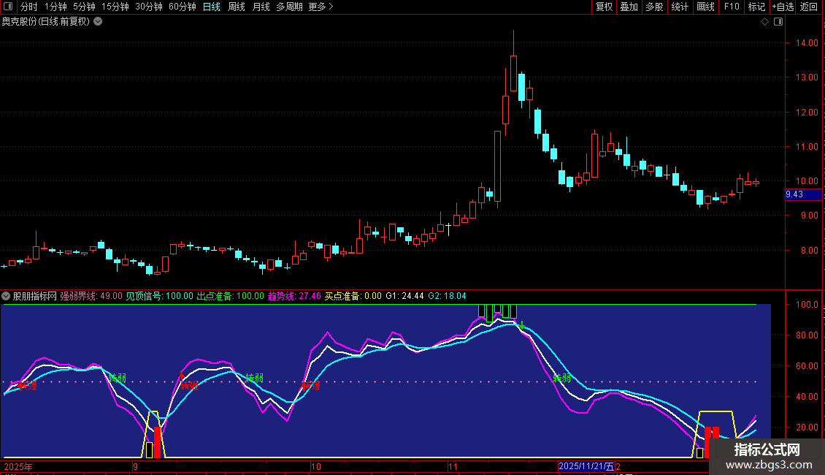
Task: Switch to 周线 weekly chart
Action: [237, 7]
